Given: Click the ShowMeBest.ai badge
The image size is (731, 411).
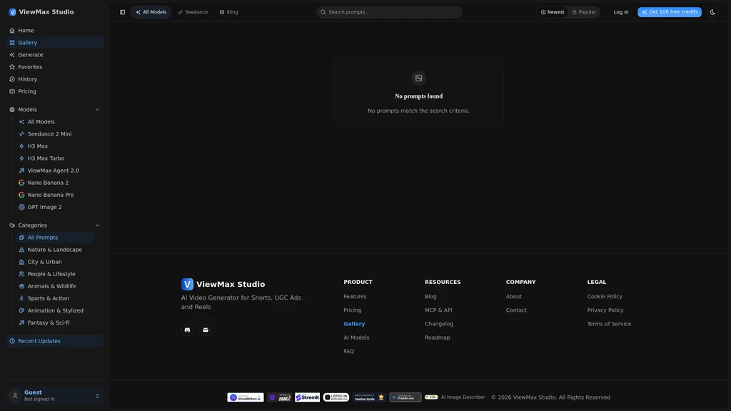Looking at the screenshot, I should click(246, 397).
